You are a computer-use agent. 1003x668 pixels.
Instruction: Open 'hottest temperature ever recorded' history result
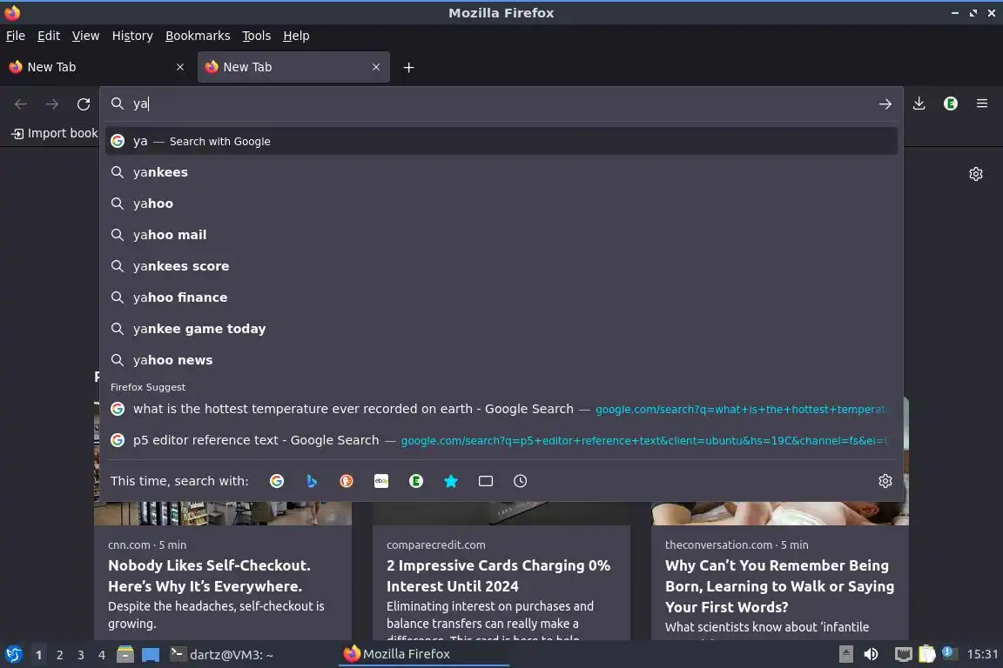(x=501, y=409)
